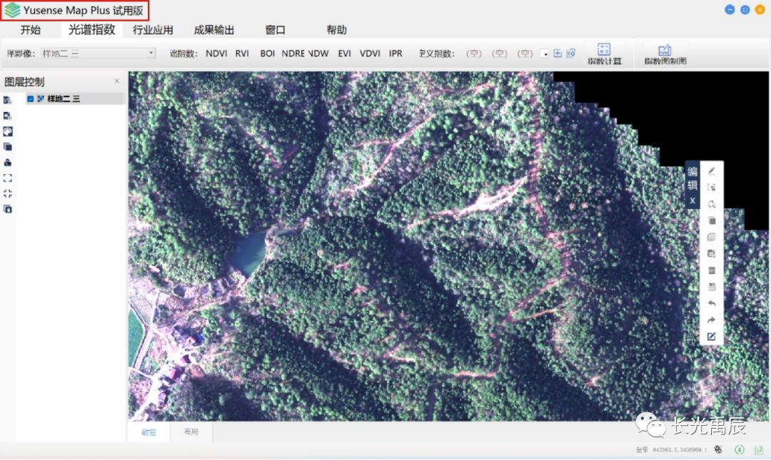This screenshot has height=460, width=771.
Task: Click the undo arrow in edit toolbar
Action: click(x=711, y=303)
